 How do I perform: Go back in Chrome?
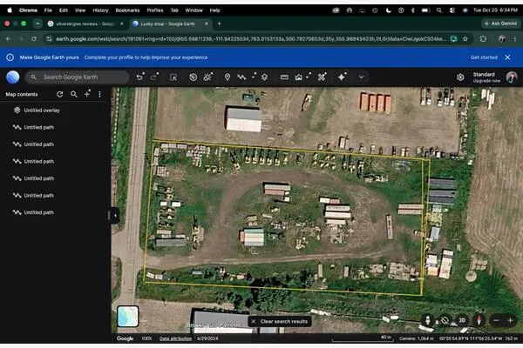coord(9,39)
